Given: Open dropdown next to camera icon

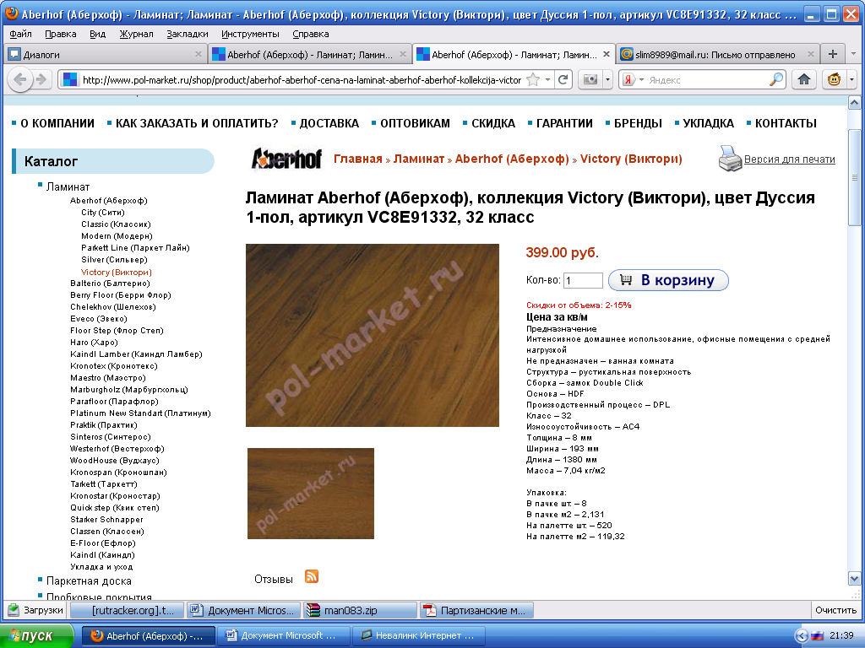Looking at the screenshot, I should 607,80.
